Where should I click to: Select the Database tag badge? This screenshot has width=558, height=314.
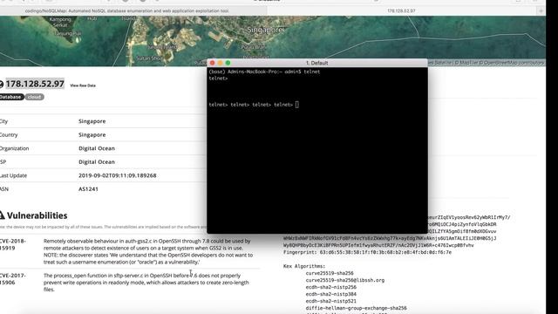pyautogui.click(x=11, y=97)
